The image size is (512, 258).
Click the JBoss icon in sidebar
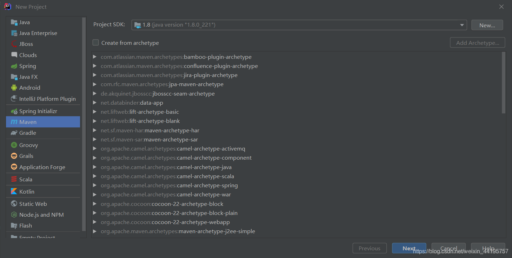[14, 44]
